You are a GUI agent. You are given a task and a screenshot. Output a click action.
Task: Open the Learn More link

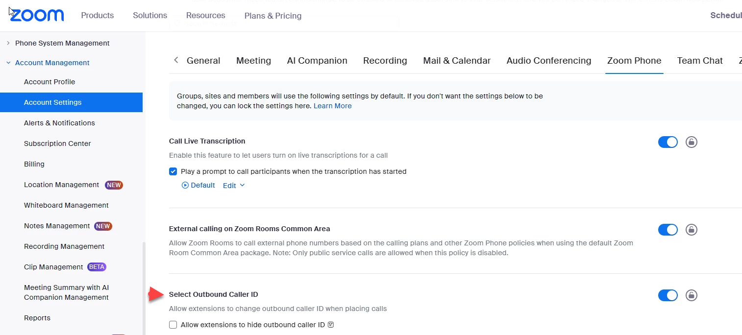coord(332,106)
